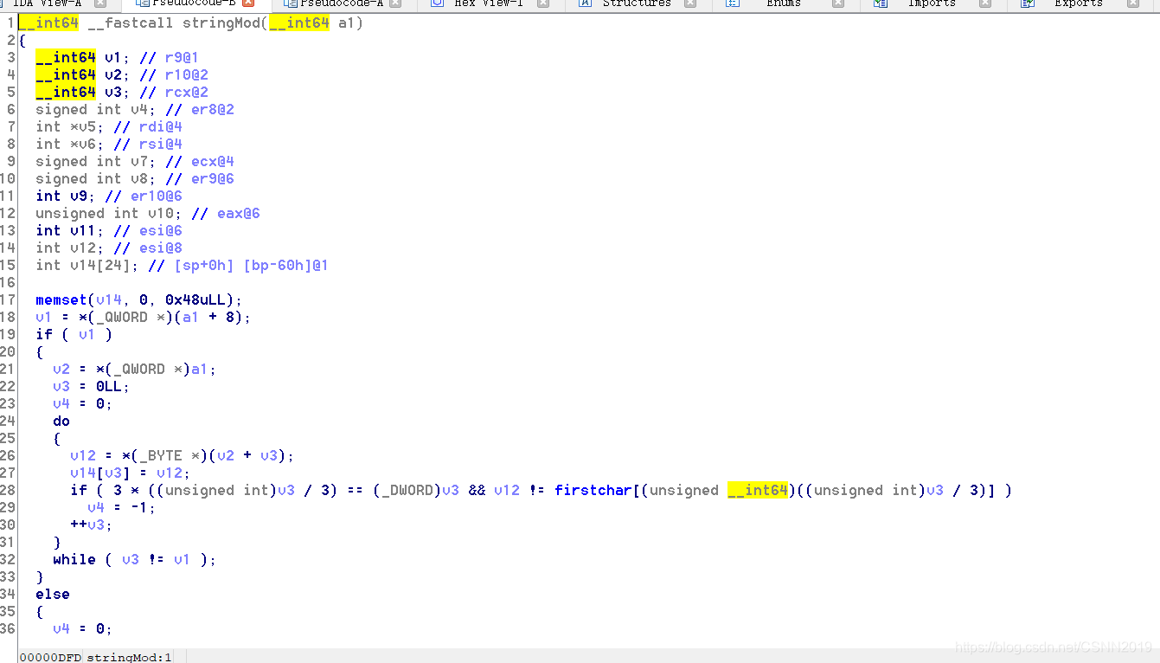The image size is (1160, 663).
Task: Close the Pseudocode-B tab
Action: [x=248, y=3]
